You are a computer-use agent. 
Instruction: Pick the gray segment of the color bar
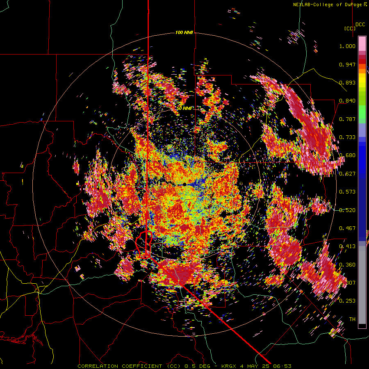(x=362, y=285)
